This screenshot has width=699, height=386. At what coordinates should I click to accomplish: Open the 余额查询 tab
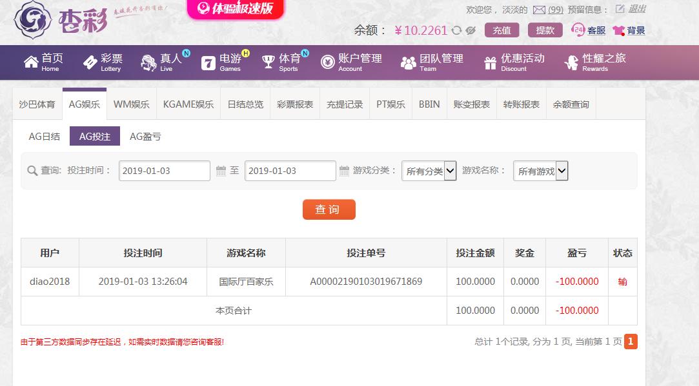(571, 104)
